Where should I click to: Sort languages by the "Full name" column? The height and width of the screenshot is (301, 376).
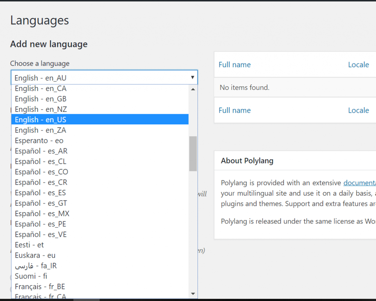(x=235, y=64)
